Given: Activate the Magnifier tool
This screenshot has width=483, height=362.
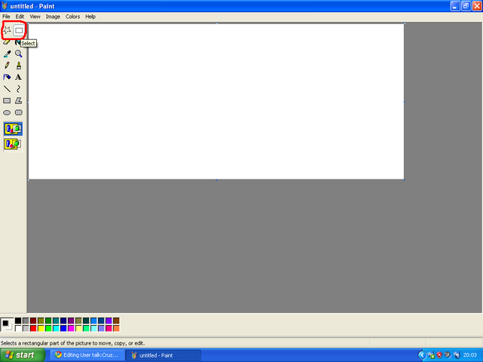Looking at the screenshot, I should click(x=19, y=54).
